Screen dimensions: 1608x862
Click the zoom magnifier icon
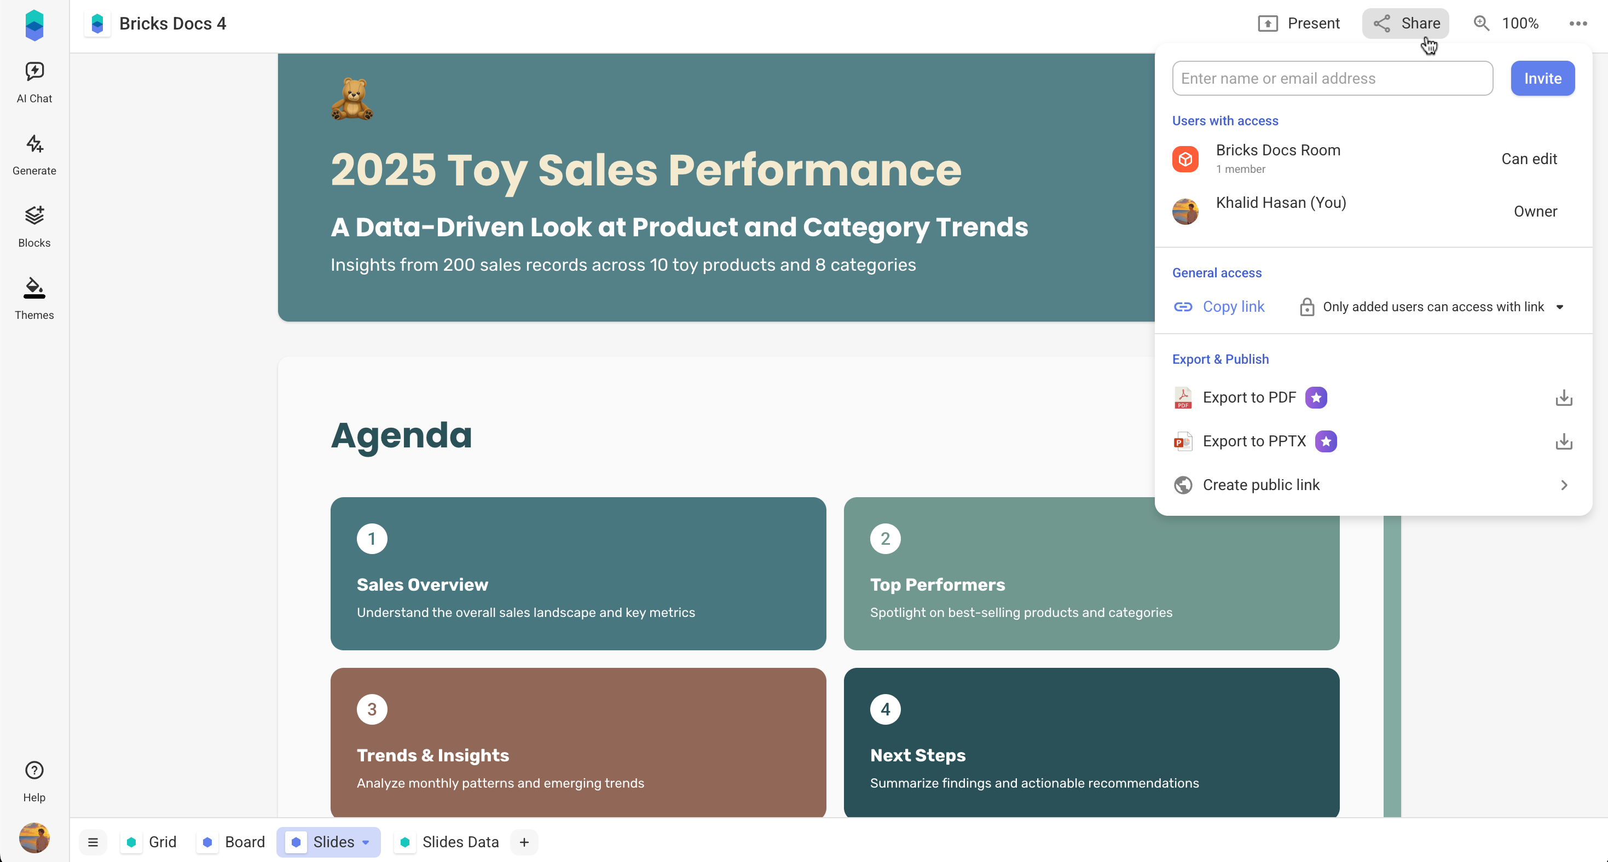(1481, 24)
